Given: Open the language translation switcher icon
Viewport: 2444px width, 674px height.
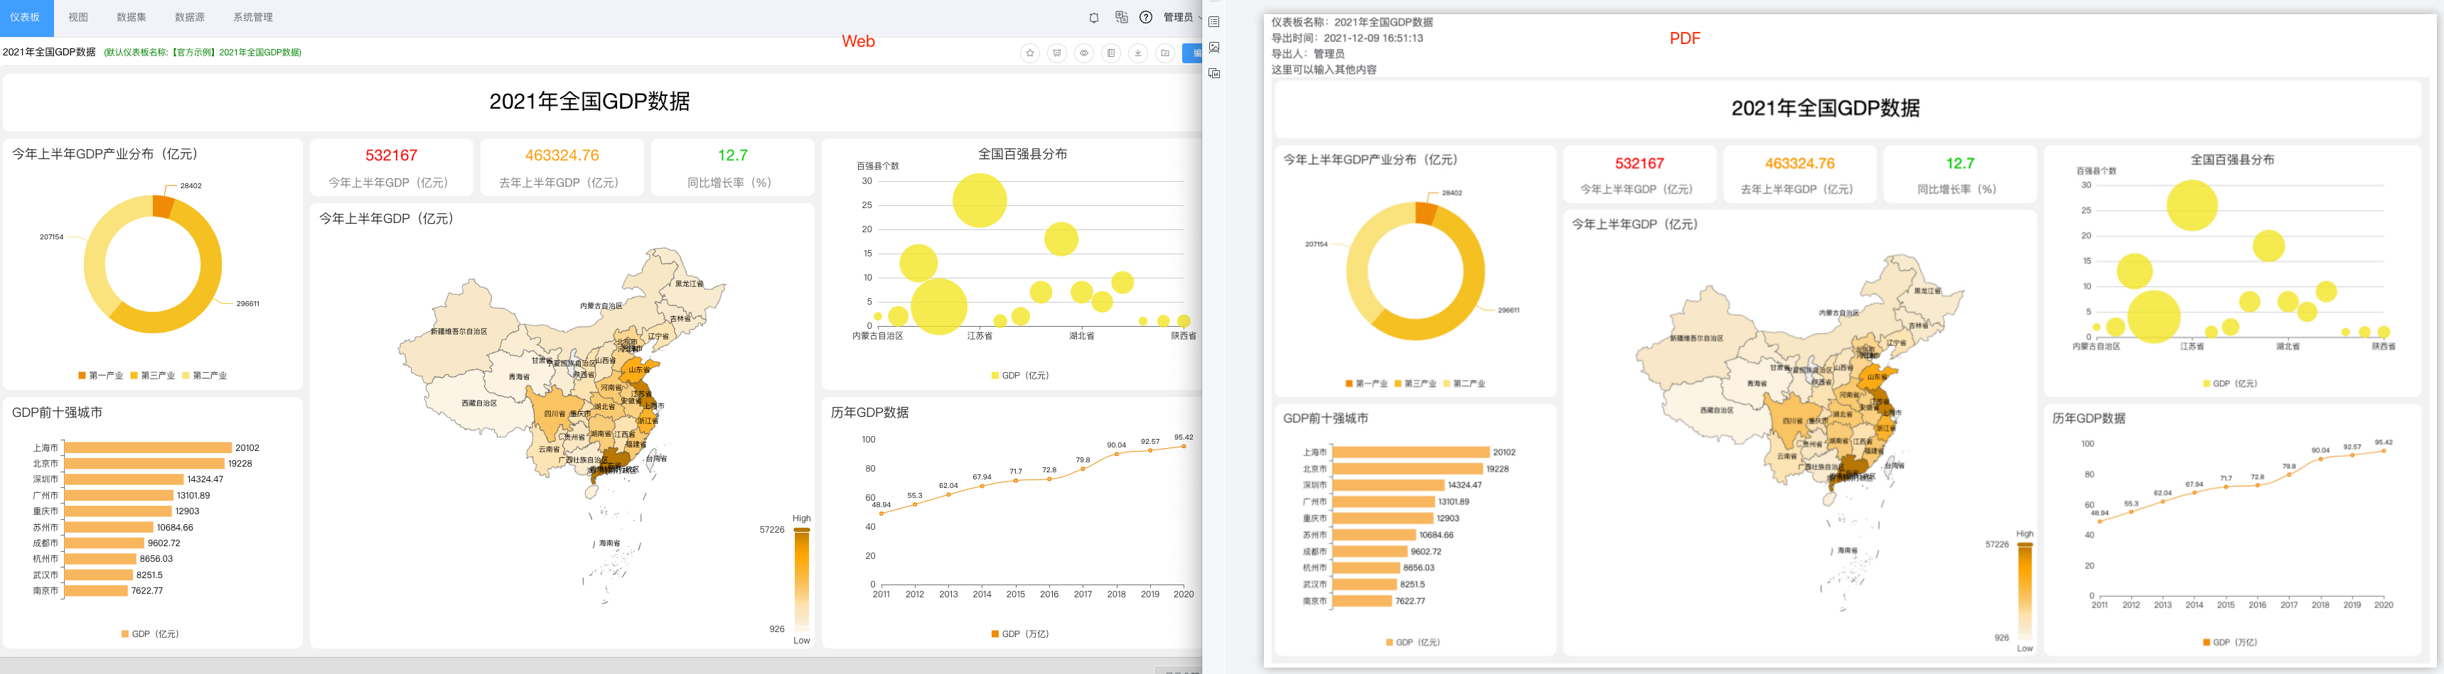Looking at the screenshot, I should pyautogui.click(x=1122, y=18).
